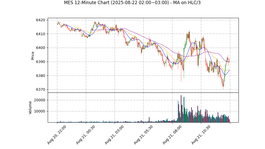Image resolution: width=265 pixels, height=149 pixels.
Task: Click the 6380 price axis label
Action: pos(40,76)
